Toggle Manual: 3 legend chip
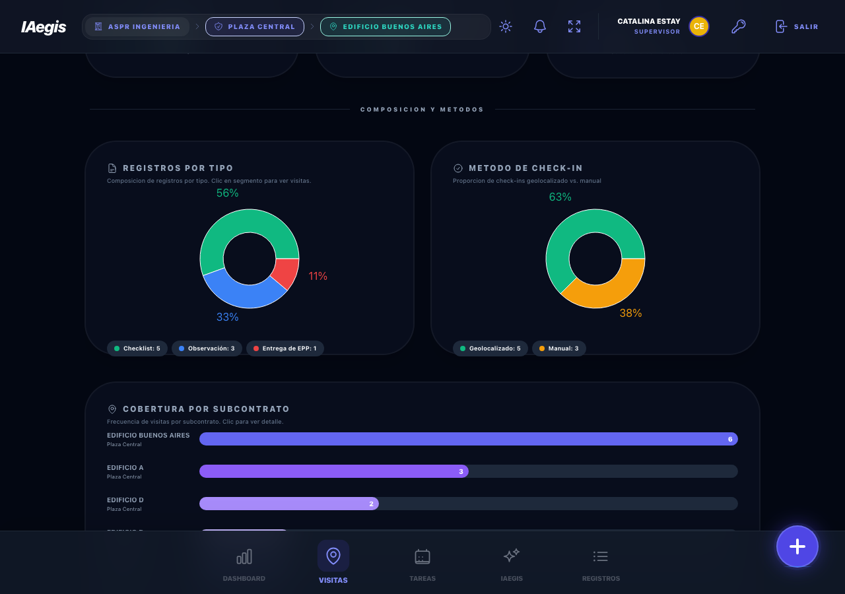The image size is (845, 594). click(558, 348)
